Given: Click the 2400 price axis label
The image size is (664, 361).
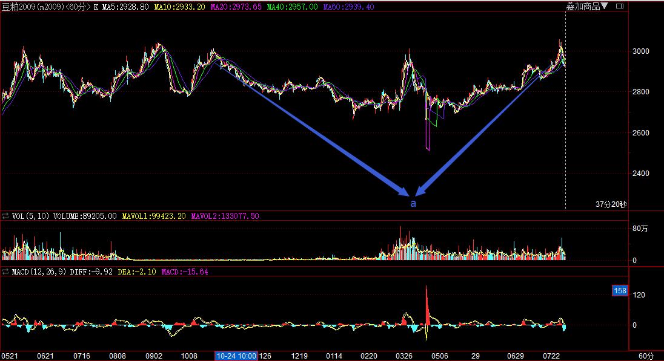Looking at the screenshot, I should [x=641, y=174].
